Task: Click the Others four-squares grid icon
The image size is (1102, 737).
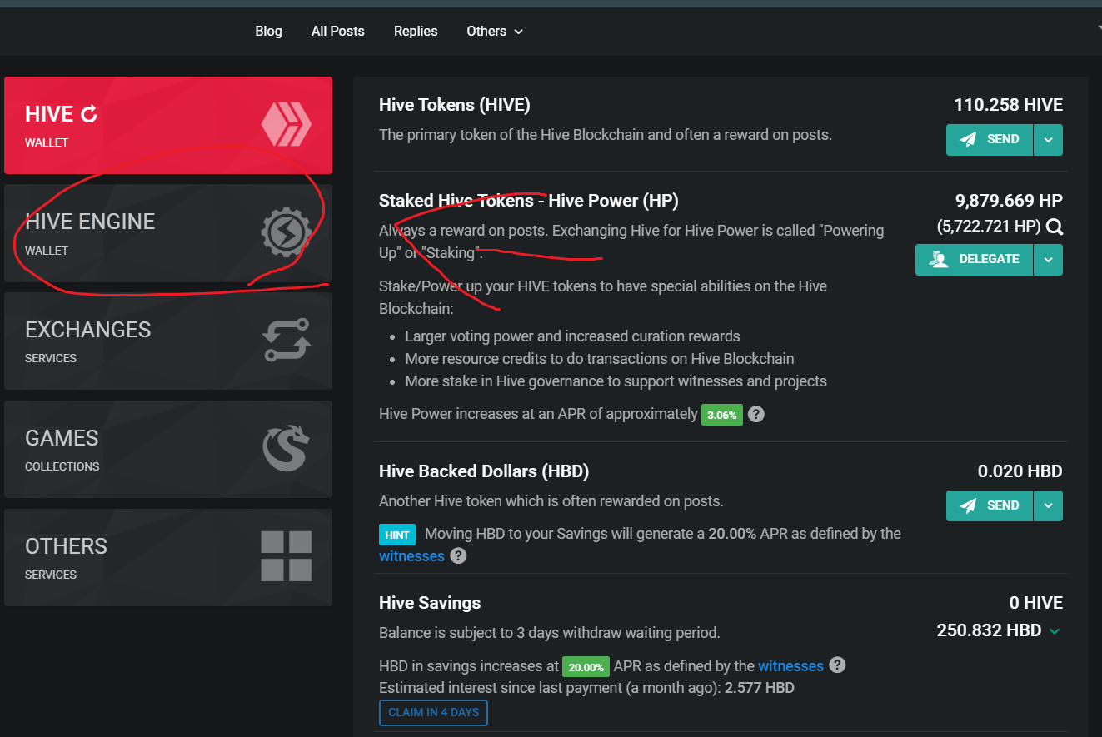Action: 287,556
